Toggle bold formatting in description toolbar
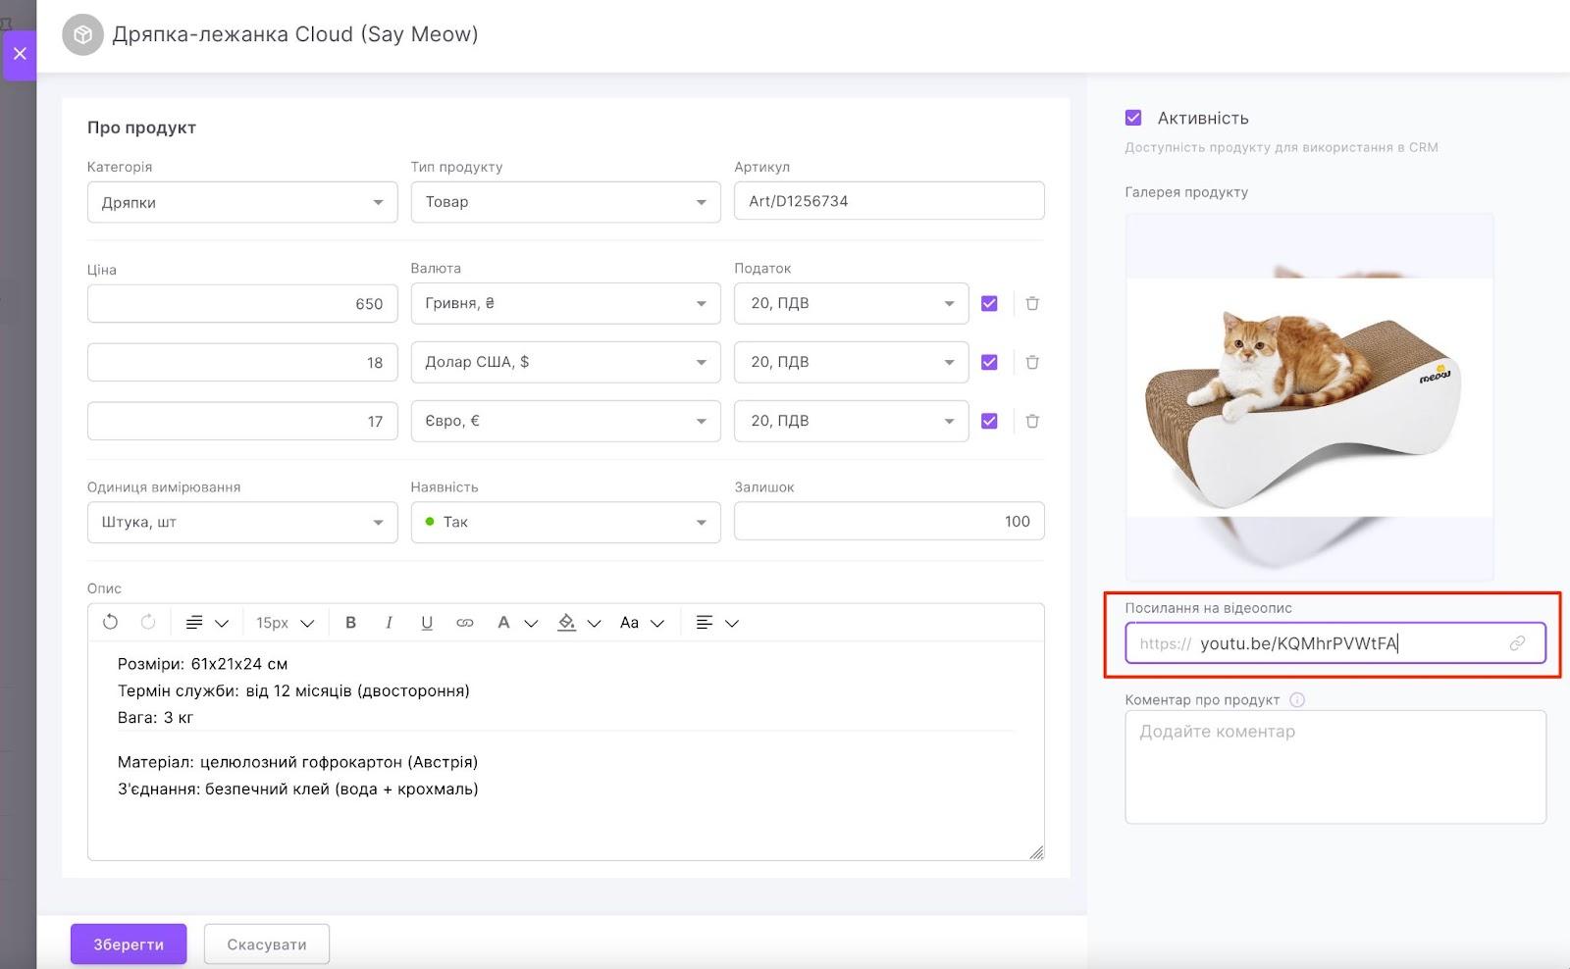Image resolution: width=1570 pixels, height=969 pixels. (350, 623)
